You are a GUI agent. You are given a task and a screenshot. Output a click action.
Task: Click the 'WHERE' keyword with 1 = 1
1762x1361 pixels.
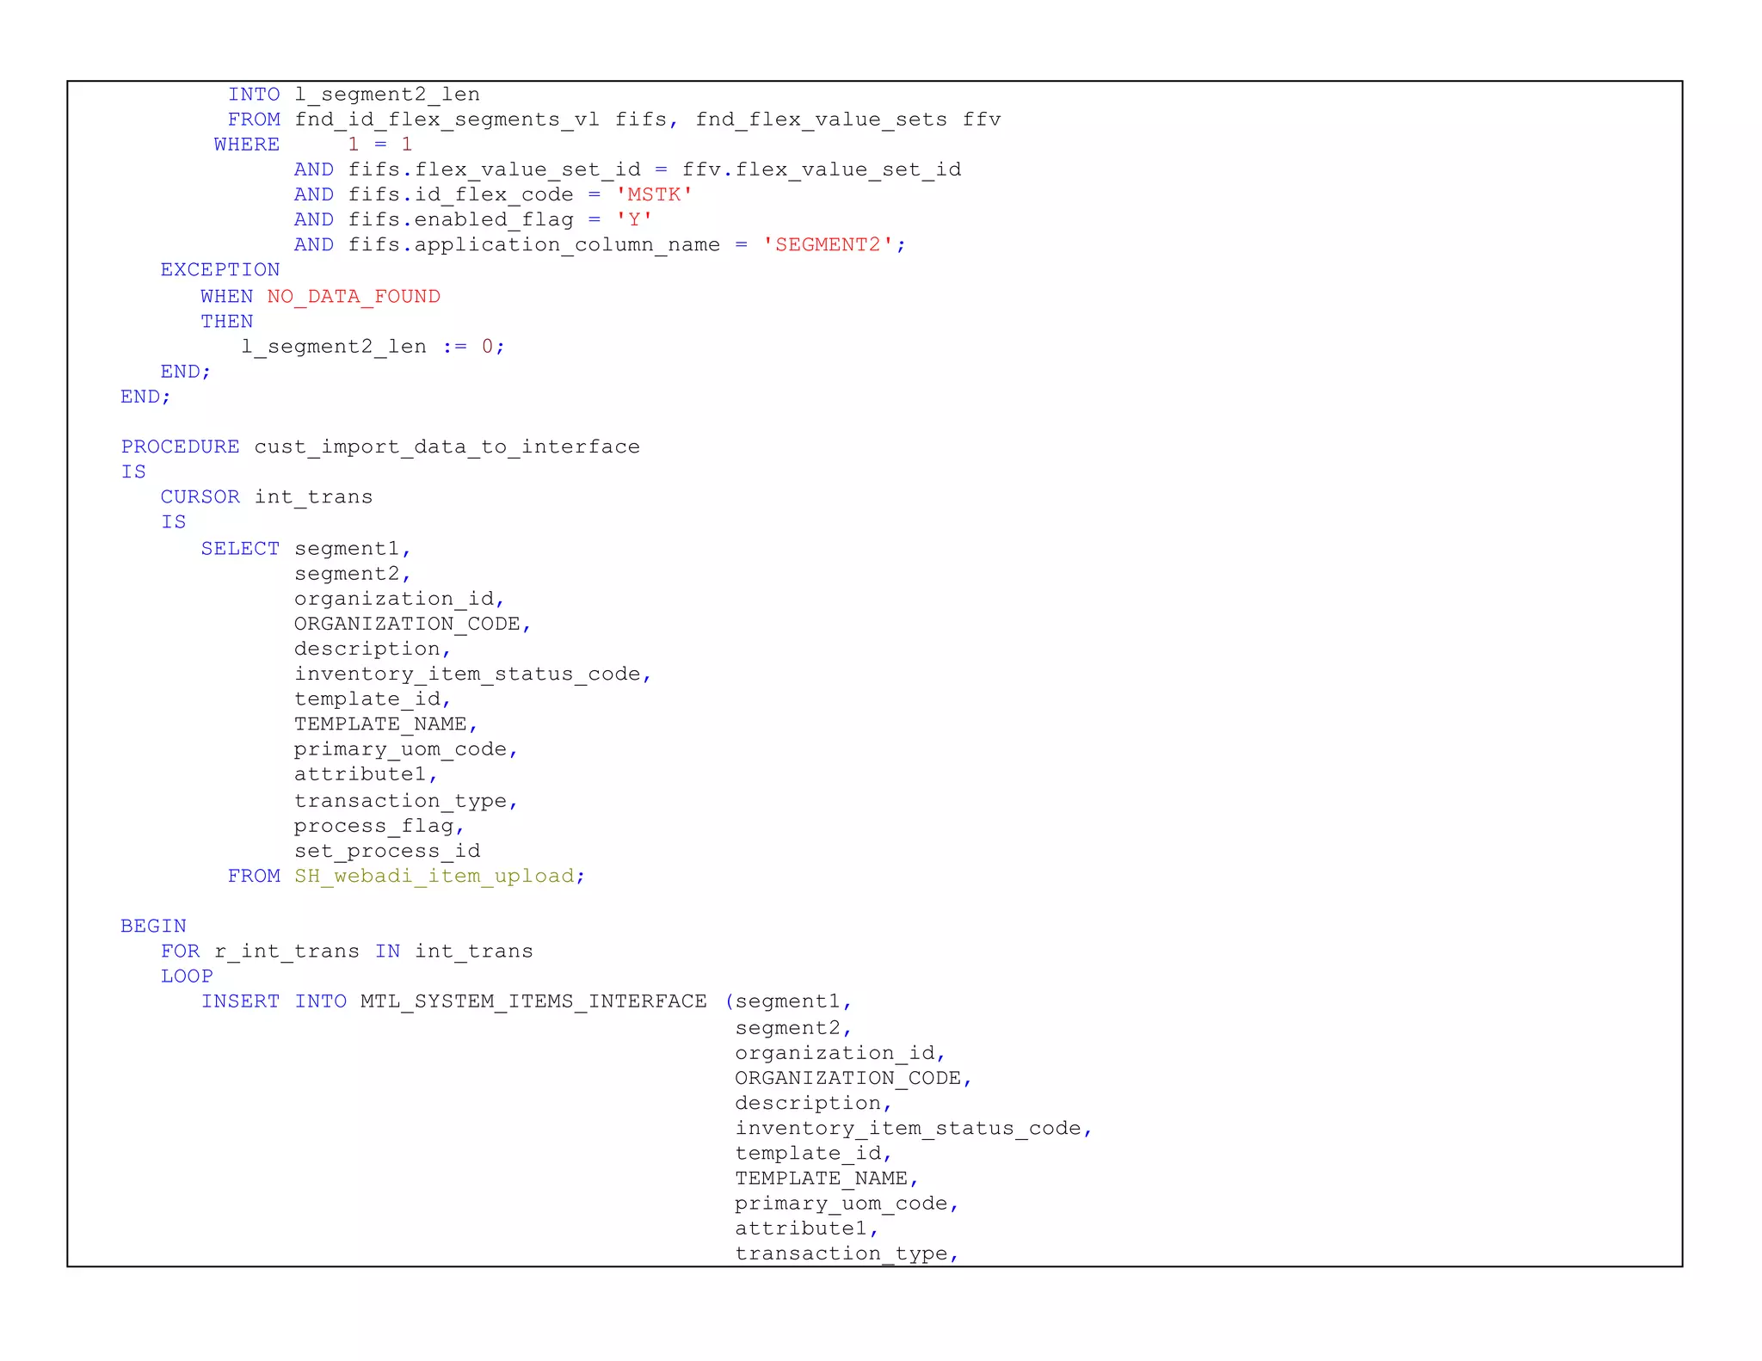(247, 145)
